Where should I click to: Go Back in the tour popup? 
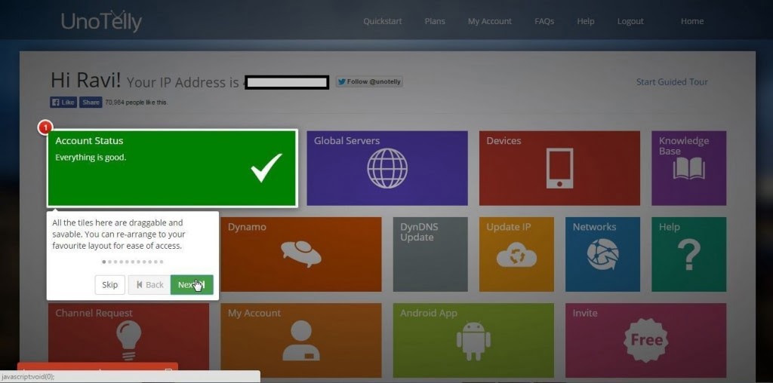click(x=149, y=284)
